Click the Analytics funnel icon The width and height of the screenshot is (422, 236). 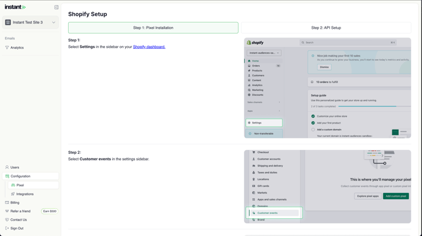point(7,47)
